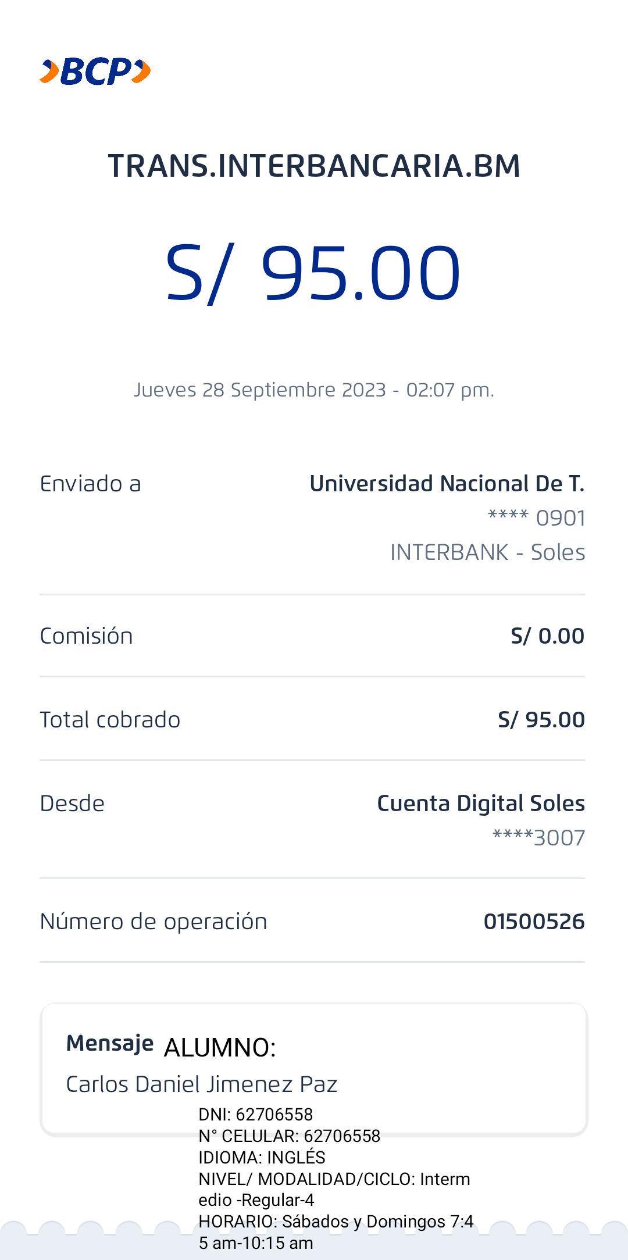
Task: Tap the BCP logo
Action: (x=95, y=72)
